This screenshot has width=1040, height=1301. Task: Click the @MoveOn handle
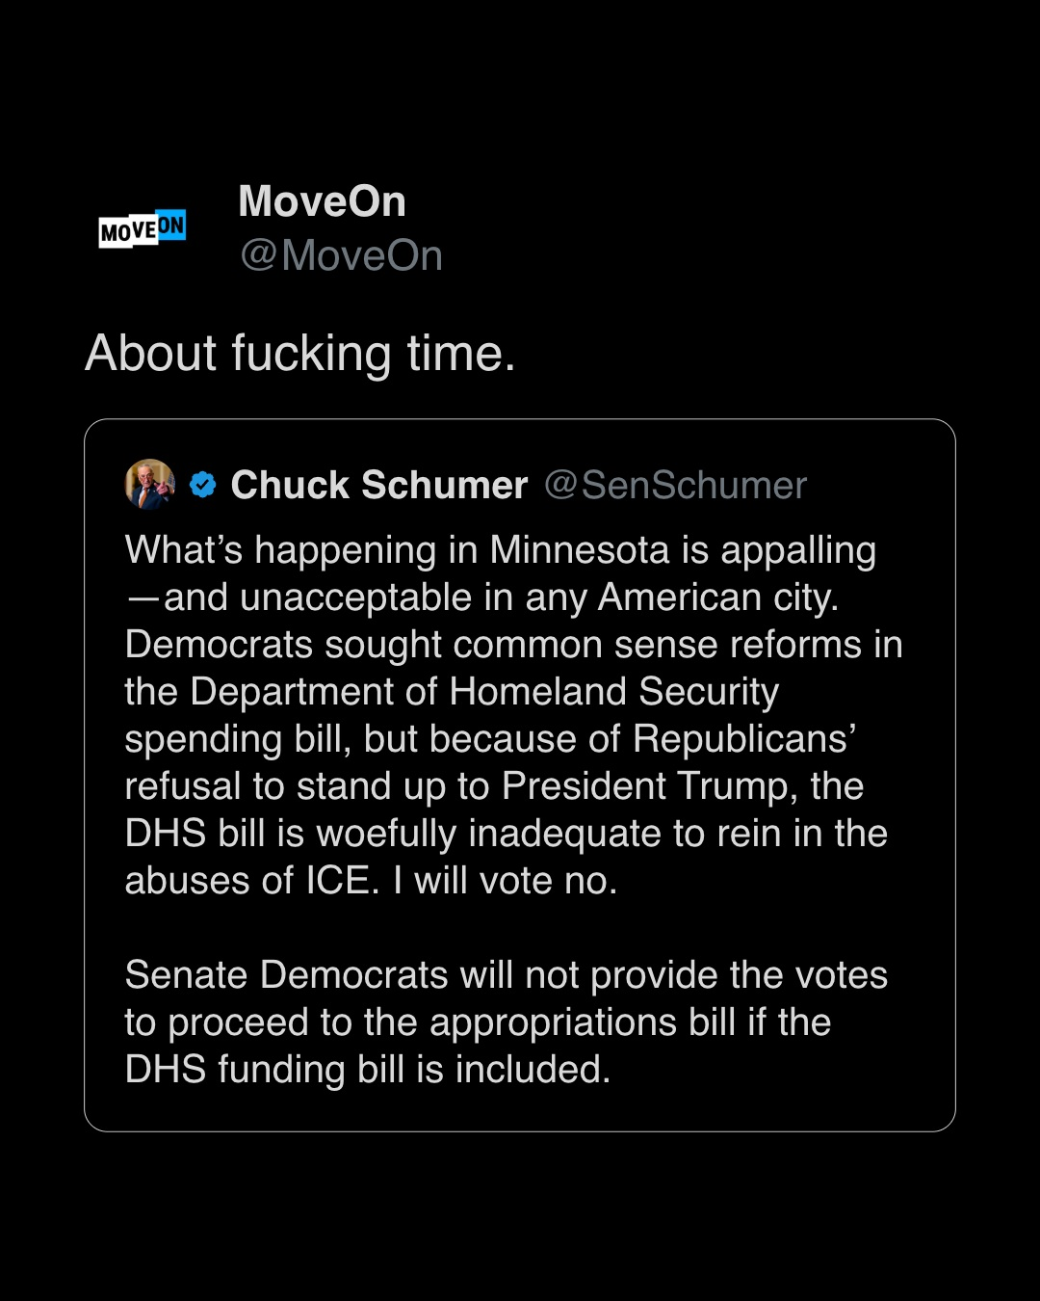[341, 256]
